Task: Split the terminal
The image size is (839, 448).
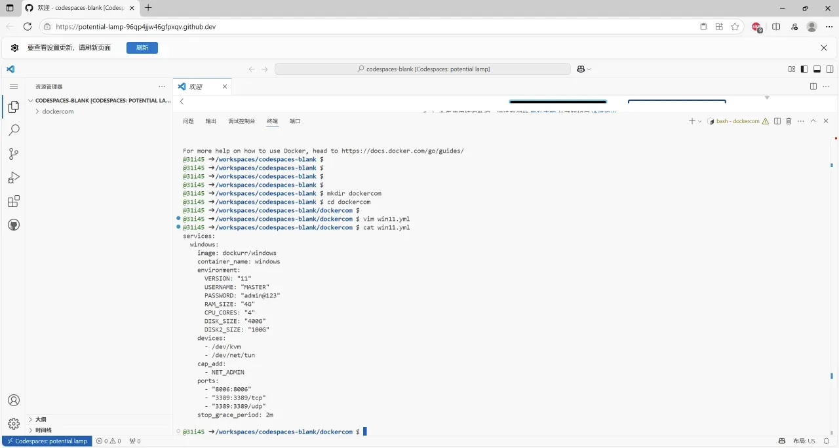Action: coord(777,121)
